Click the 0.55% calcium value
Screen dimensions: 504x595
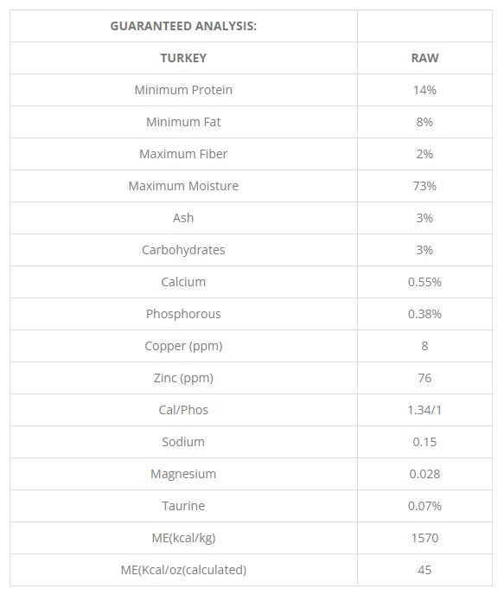[424, 282]
